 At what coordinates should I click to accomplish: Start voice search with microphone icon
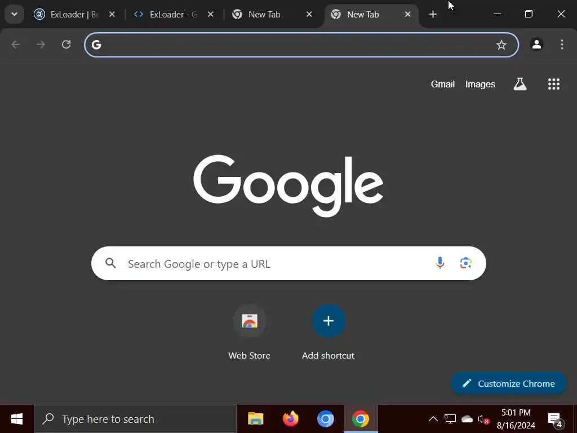[440, 263]
